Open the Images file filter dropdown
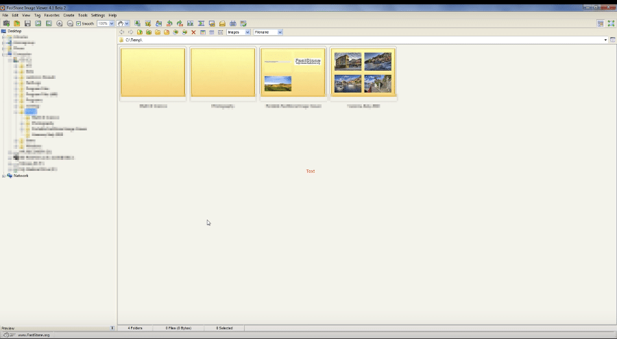 (247, 32)
